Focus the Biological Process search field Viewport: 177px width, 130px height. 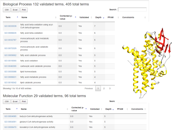132,10
